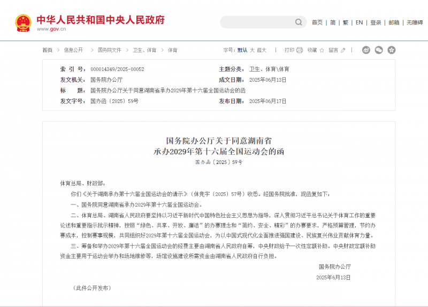Open 卫生、体育 breadcrumb
This screenshot has width=428, height=307.
click(144, 50)
